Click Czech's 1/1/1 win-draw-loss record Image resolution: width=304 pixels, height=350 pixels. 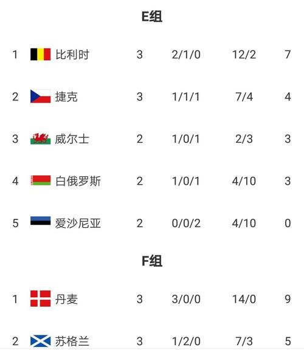[186, 97]
